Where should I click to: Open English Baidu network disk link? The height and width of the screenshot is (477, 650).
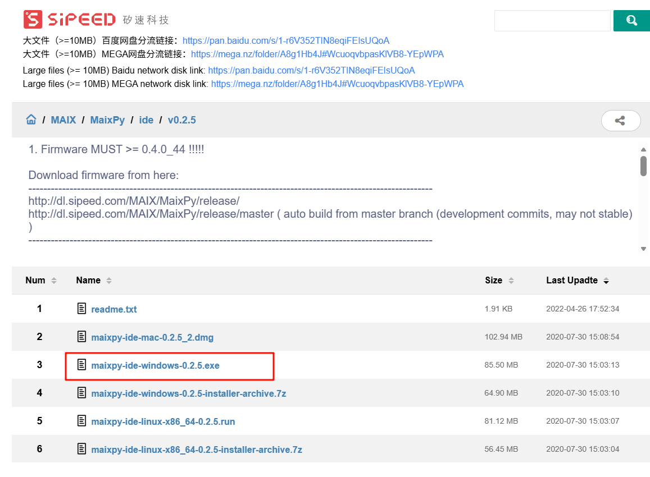click(311, 70)
